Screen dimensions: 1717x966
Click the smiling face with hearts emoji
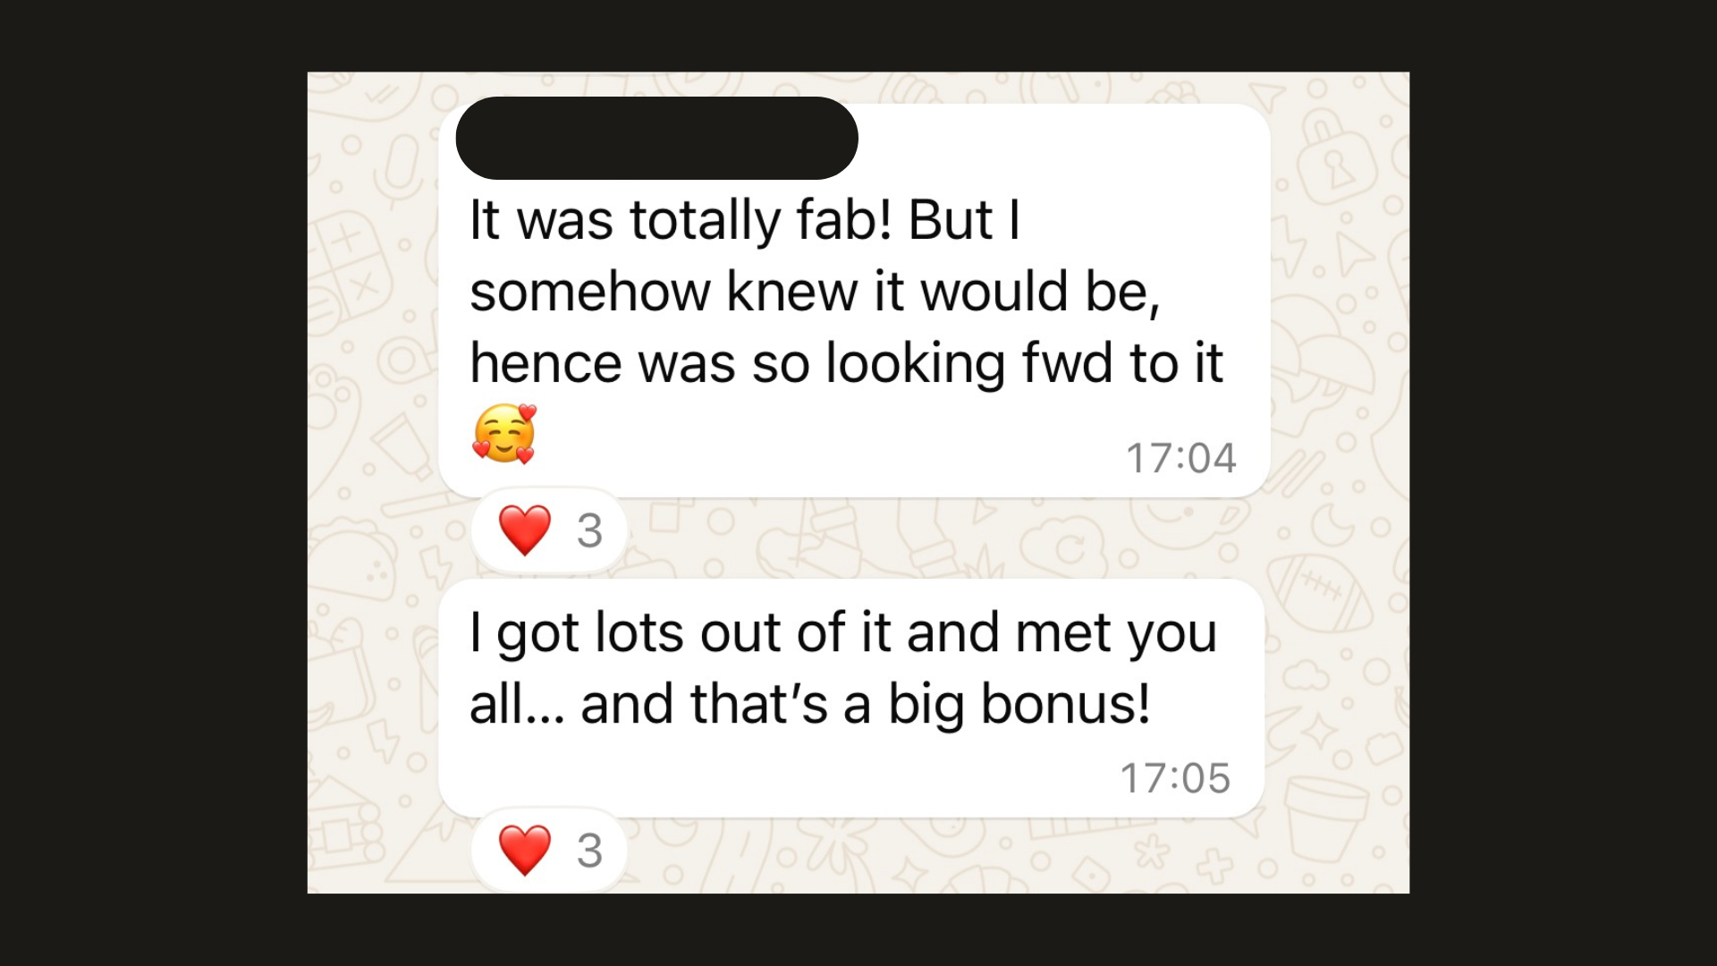pyautogui.click(x=504, y=434)
